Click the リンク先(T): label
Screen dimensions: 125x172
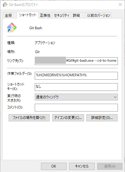pyautogui.click(x=15, y=61)
